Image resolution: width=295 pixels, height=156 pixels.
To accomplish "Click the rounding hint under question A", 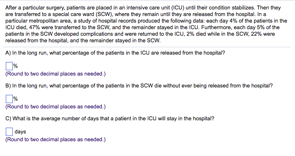I will [x=56, y=74].
